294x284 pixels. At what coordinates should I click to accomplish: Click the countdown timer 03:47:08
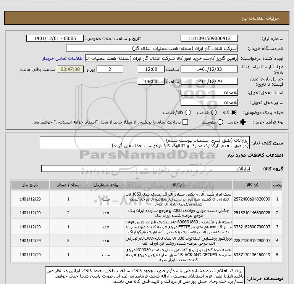point(70,69)
